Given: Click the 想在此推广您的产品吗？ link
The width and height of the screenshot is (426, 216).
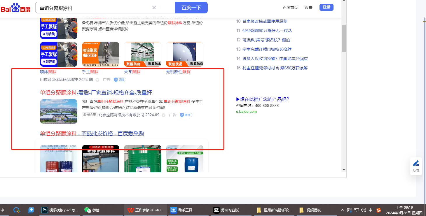Looking at the screenshot, I should coord(263,99).
